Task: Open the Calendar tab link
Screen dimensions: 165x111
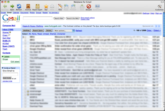Action: click(x=16, y=13)
